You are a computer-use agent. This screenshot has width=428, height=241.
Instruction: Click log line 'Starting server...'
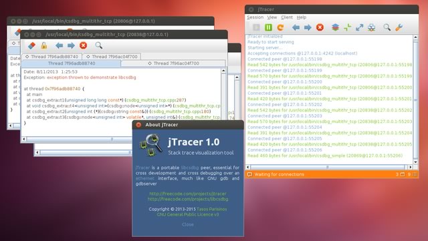click(x=265, y=47)
